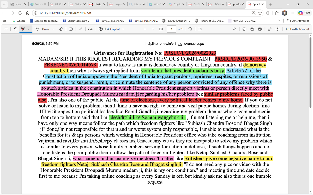Image resolution: width=313 pixels, height=195 pixels.
Task: Enter full screen PDF view
Action: point(269,29)
